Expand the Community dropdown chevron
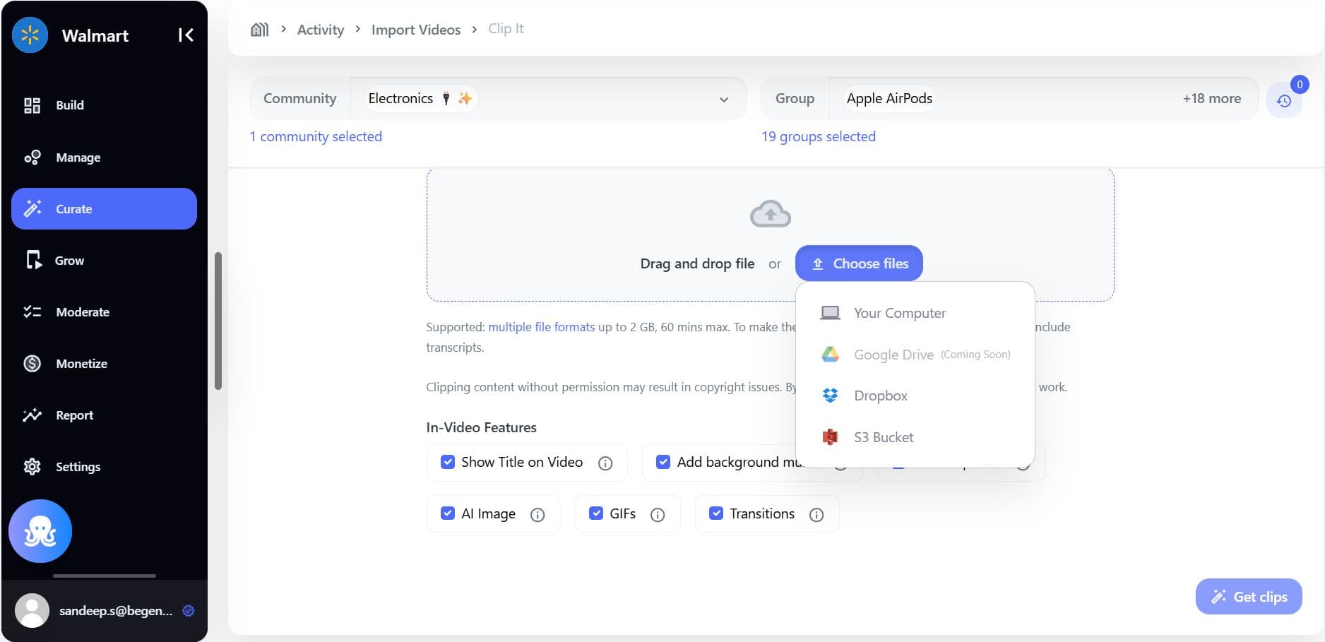The width and height of the screenshot is (1325, 642). [x=724, y=100]
